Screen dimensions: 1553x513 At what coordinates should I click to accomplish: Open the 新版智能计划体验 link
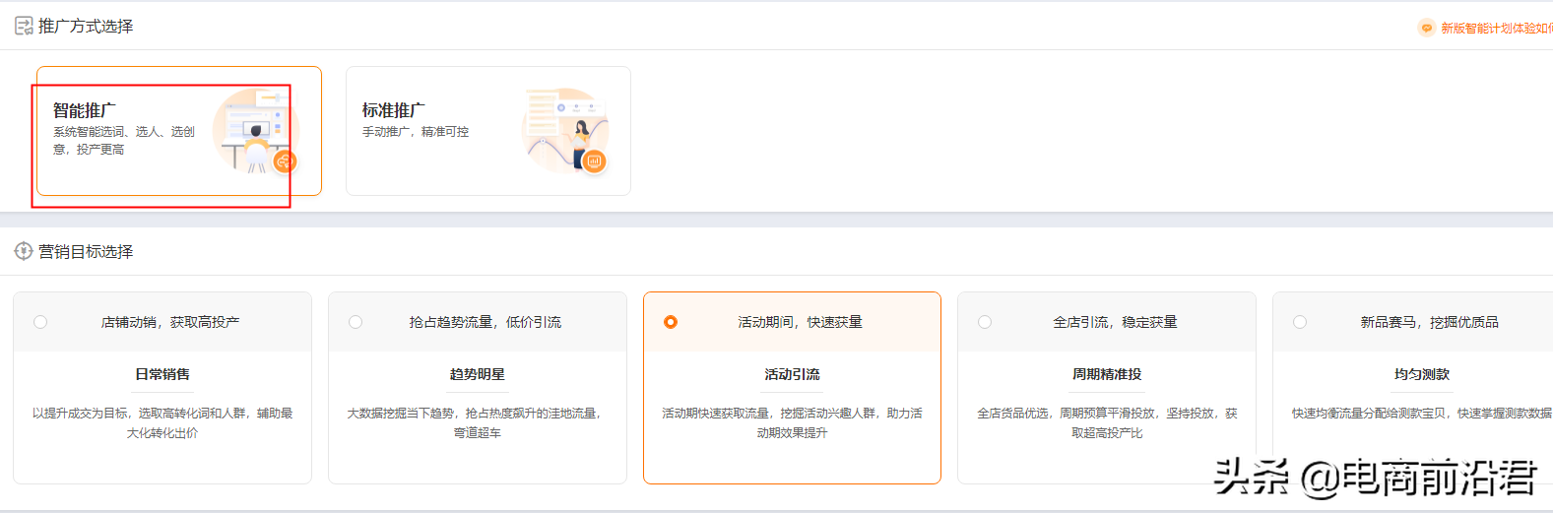tap(1497, 28)
